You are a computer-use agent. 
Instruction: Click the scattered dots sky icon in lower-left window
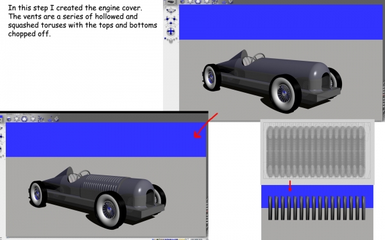(x=41, y=119)
